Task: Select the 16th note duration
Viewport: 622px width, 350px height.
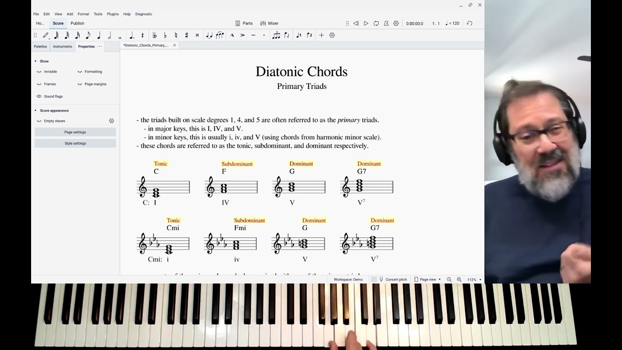Action: [77, 35]
